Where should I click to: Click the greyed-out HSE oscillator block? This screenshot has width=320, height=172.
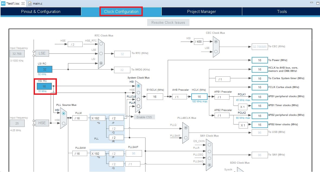pos(42,123)
